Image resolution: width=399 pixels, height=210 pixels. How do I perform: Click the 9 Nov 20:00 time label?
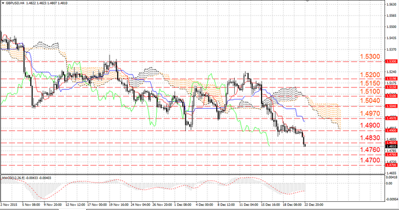tap(52, 205)
